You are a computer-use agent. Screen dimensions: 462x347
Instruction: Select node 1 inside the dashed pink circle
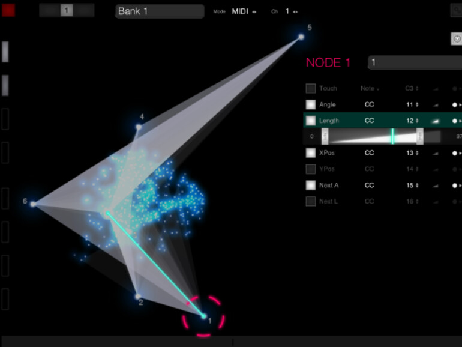(203, 316)
